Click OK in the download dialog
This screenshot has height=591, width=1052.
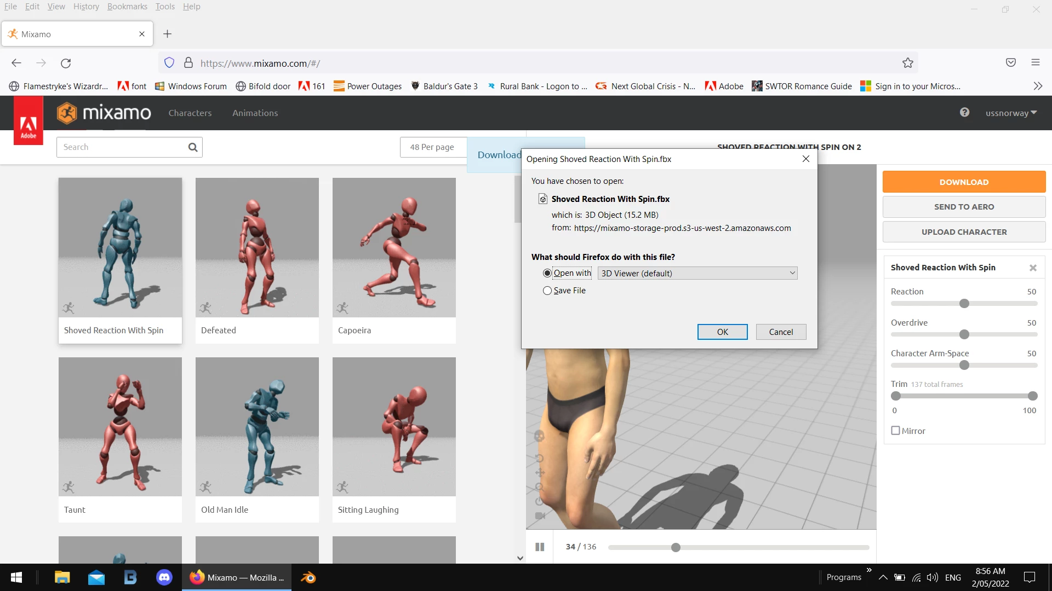tap(722, 332)
